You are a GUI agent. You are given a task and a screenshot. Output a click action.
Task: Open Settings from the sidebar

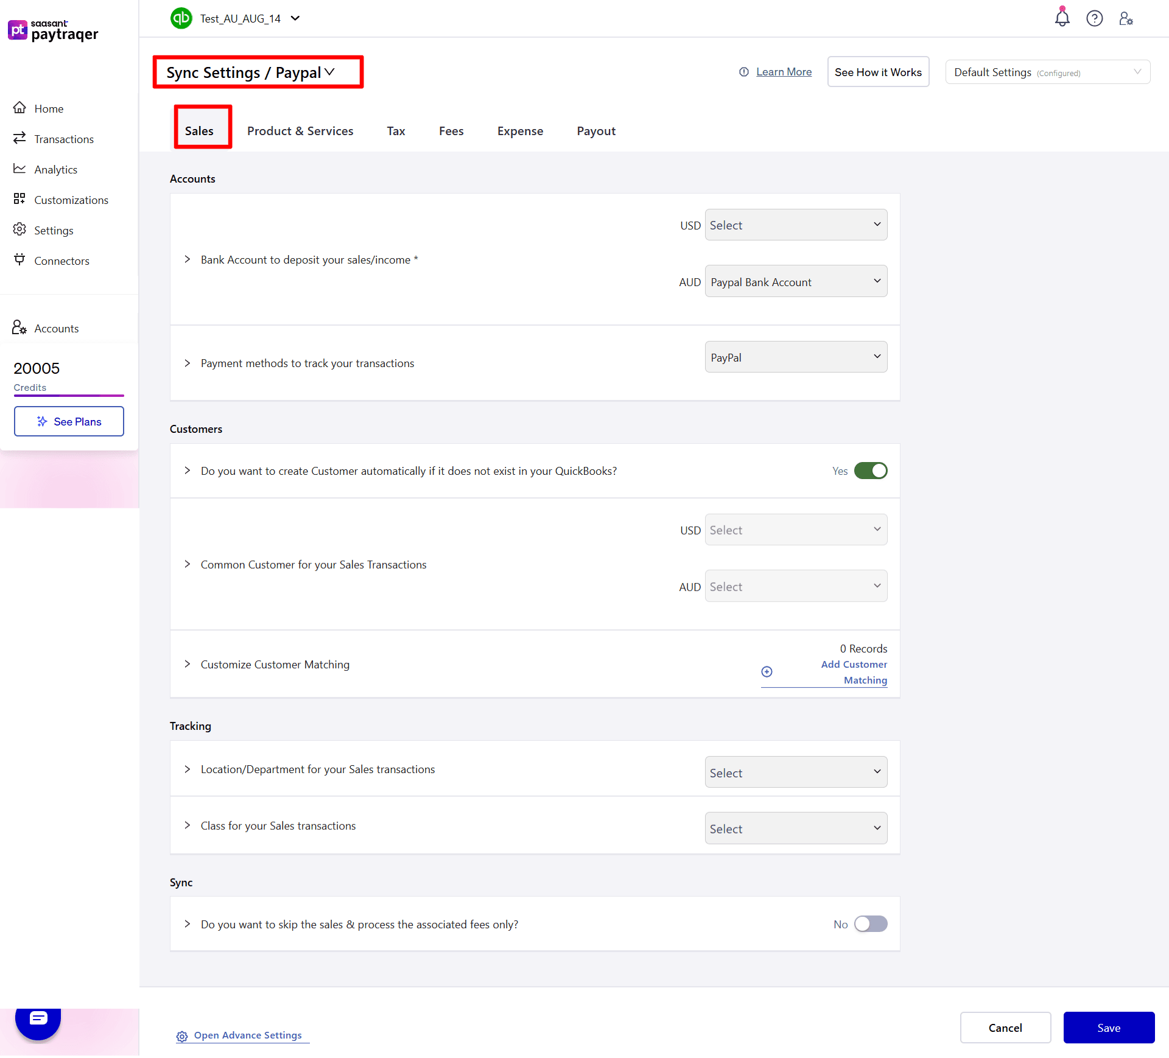click(x=55, y=230)
